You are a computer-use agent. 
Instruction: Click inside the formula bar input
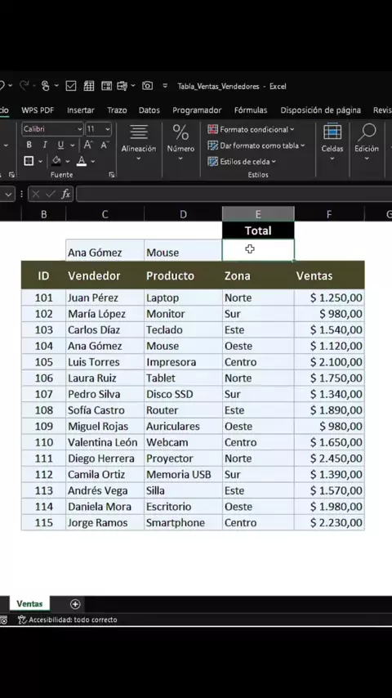coord(234,194)
